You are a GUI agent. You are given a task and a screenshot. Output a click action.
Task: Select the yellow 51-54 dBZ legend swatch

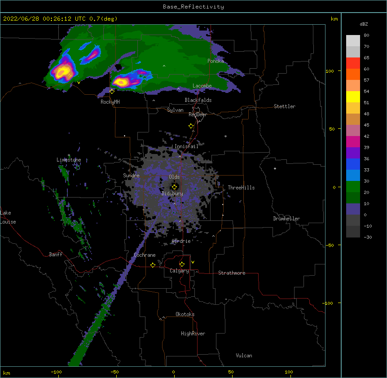coord(353,97)
